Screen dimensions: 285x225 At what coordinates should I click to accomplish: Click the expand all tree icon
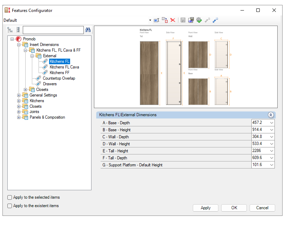coord(10,30)
